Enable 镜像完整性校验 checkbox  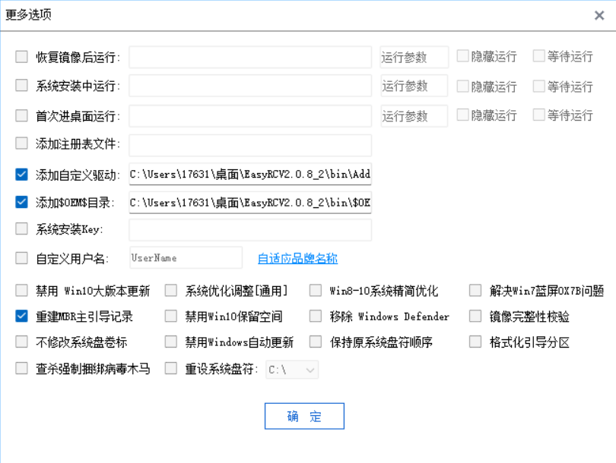pos(475,317)
